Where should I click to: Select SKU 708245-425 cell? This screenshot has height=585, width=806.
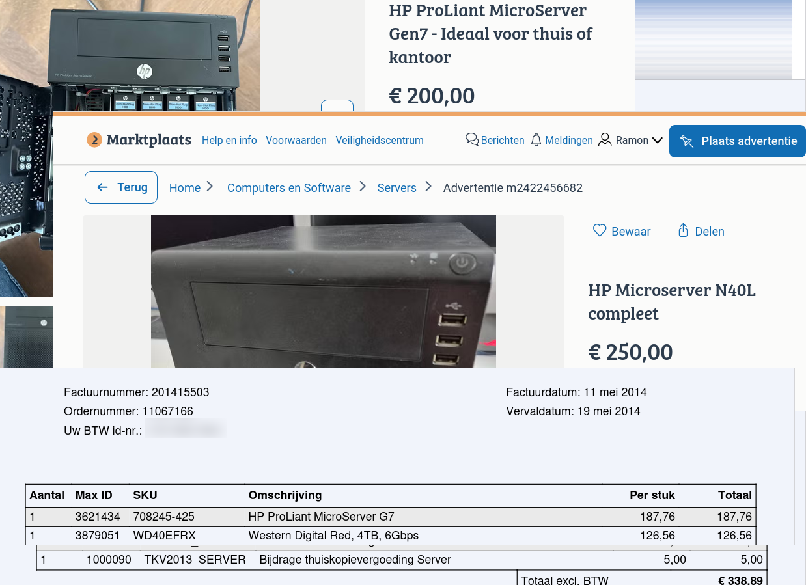[x=164, y=517]
